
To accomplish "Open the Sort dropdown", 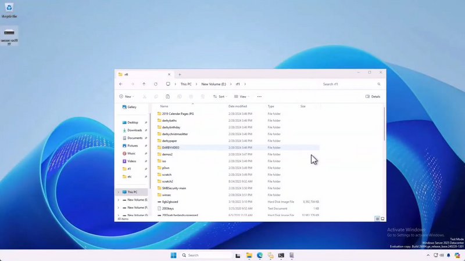I will click(x=219, y=97).
